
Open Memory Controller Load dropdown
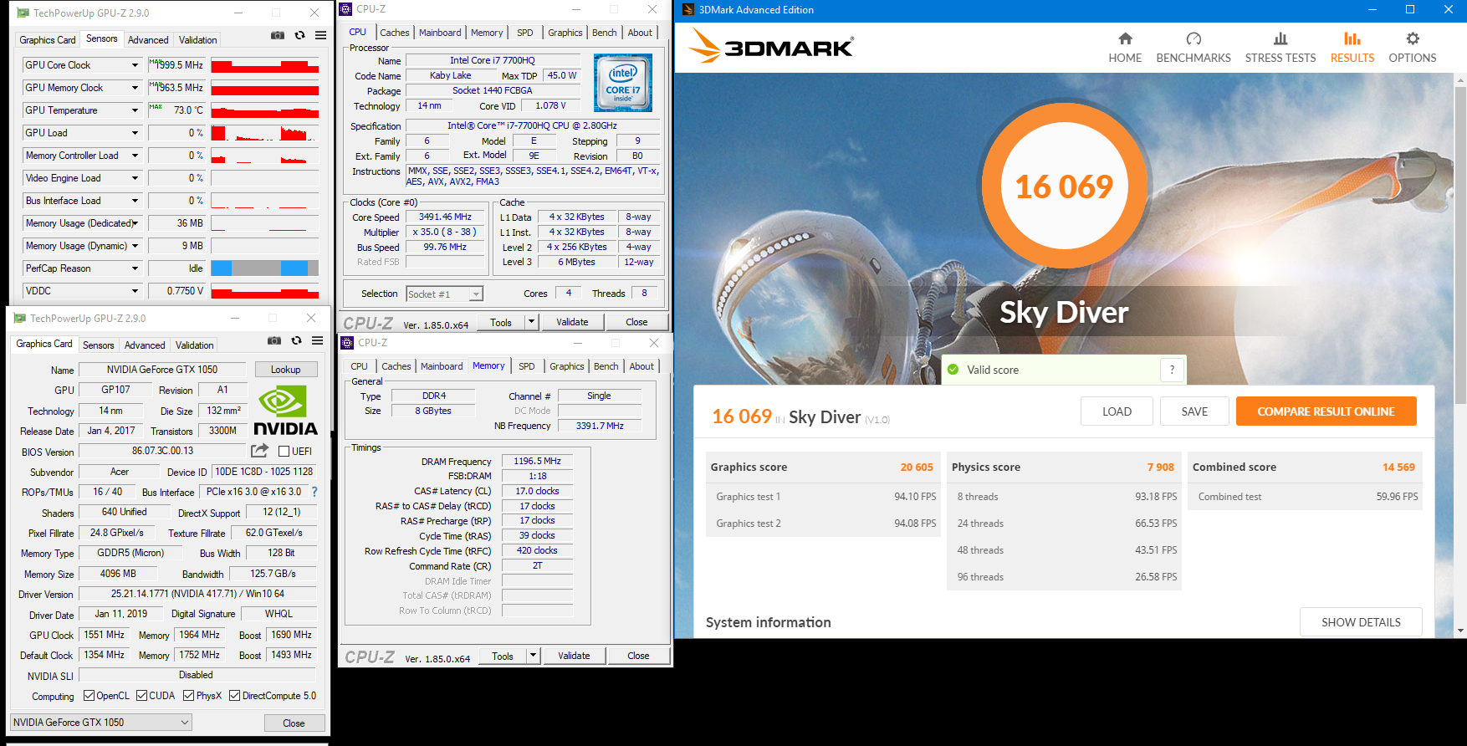(135, 156)
